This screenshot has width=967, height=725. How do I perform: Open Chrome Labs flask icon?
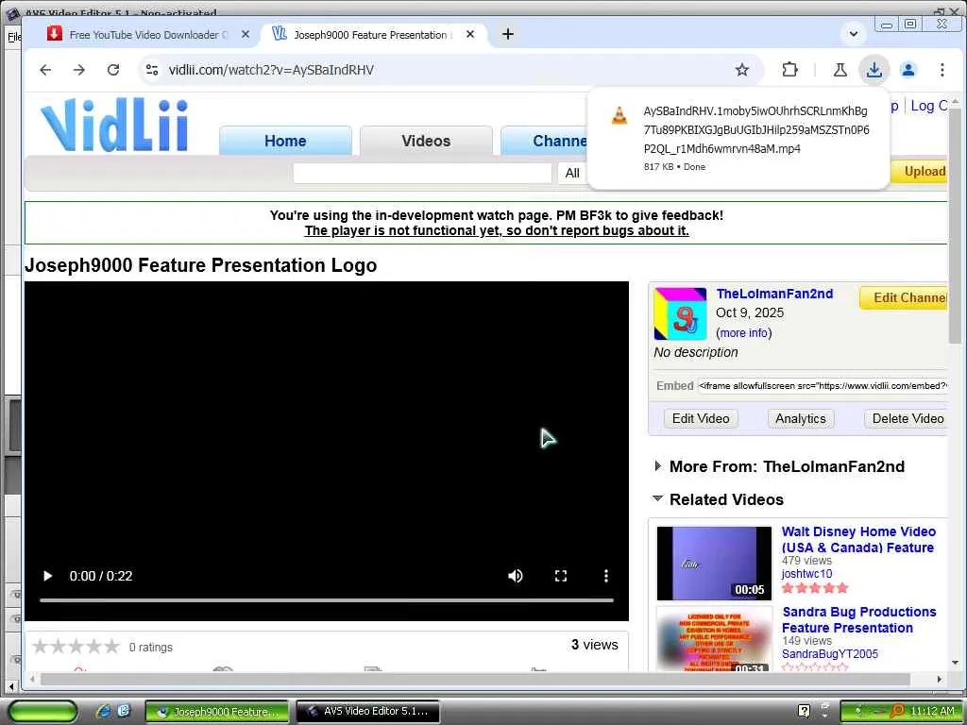tap(840, 70)
